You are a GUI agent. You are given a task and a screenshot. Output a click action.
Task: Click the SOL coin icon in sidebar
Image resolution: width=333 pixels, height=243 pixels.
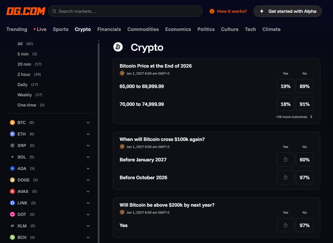click(12, 157)
